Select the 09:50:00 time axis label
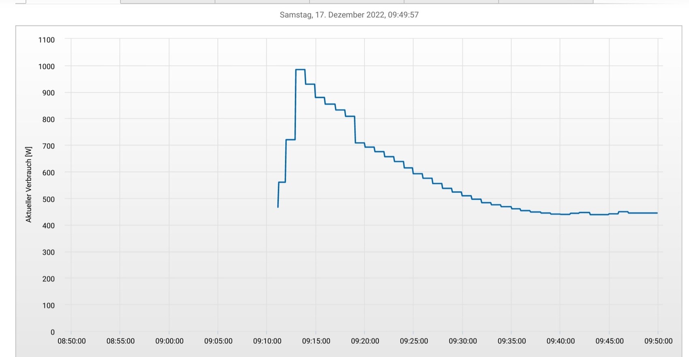 click(x=658, y=341)
